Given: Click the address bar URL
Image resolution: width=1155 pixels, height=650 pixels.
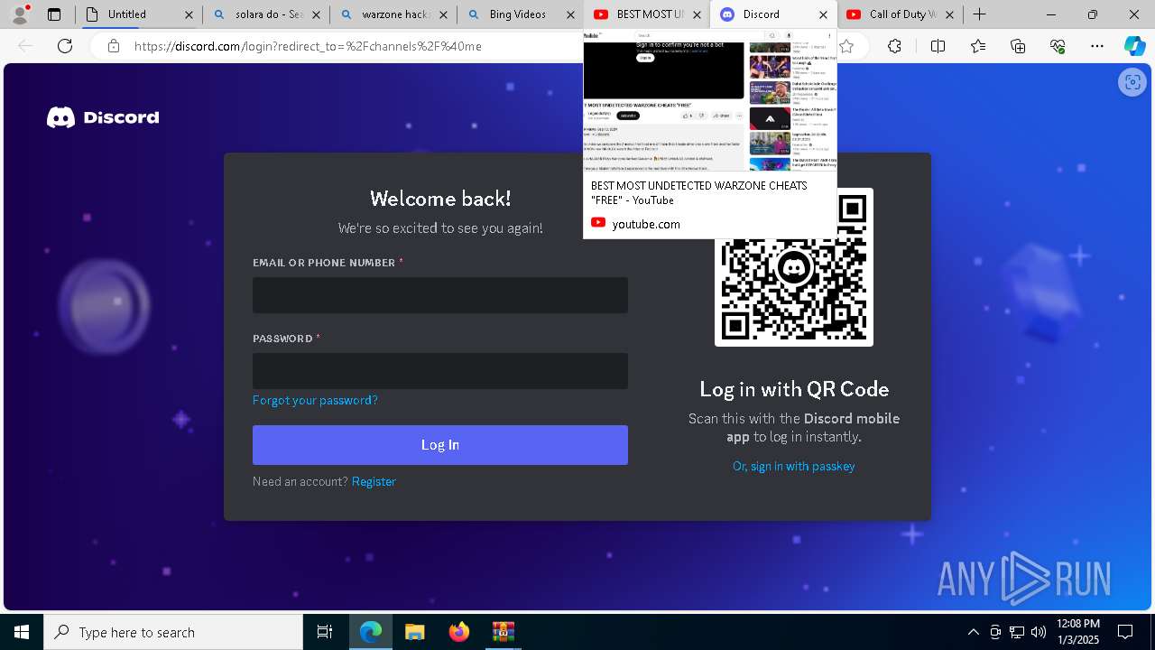Looking at the screenshot, I should tap(308, 46).
